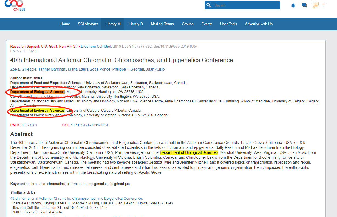Open the User Tools menu

click(x=228, y=24)
